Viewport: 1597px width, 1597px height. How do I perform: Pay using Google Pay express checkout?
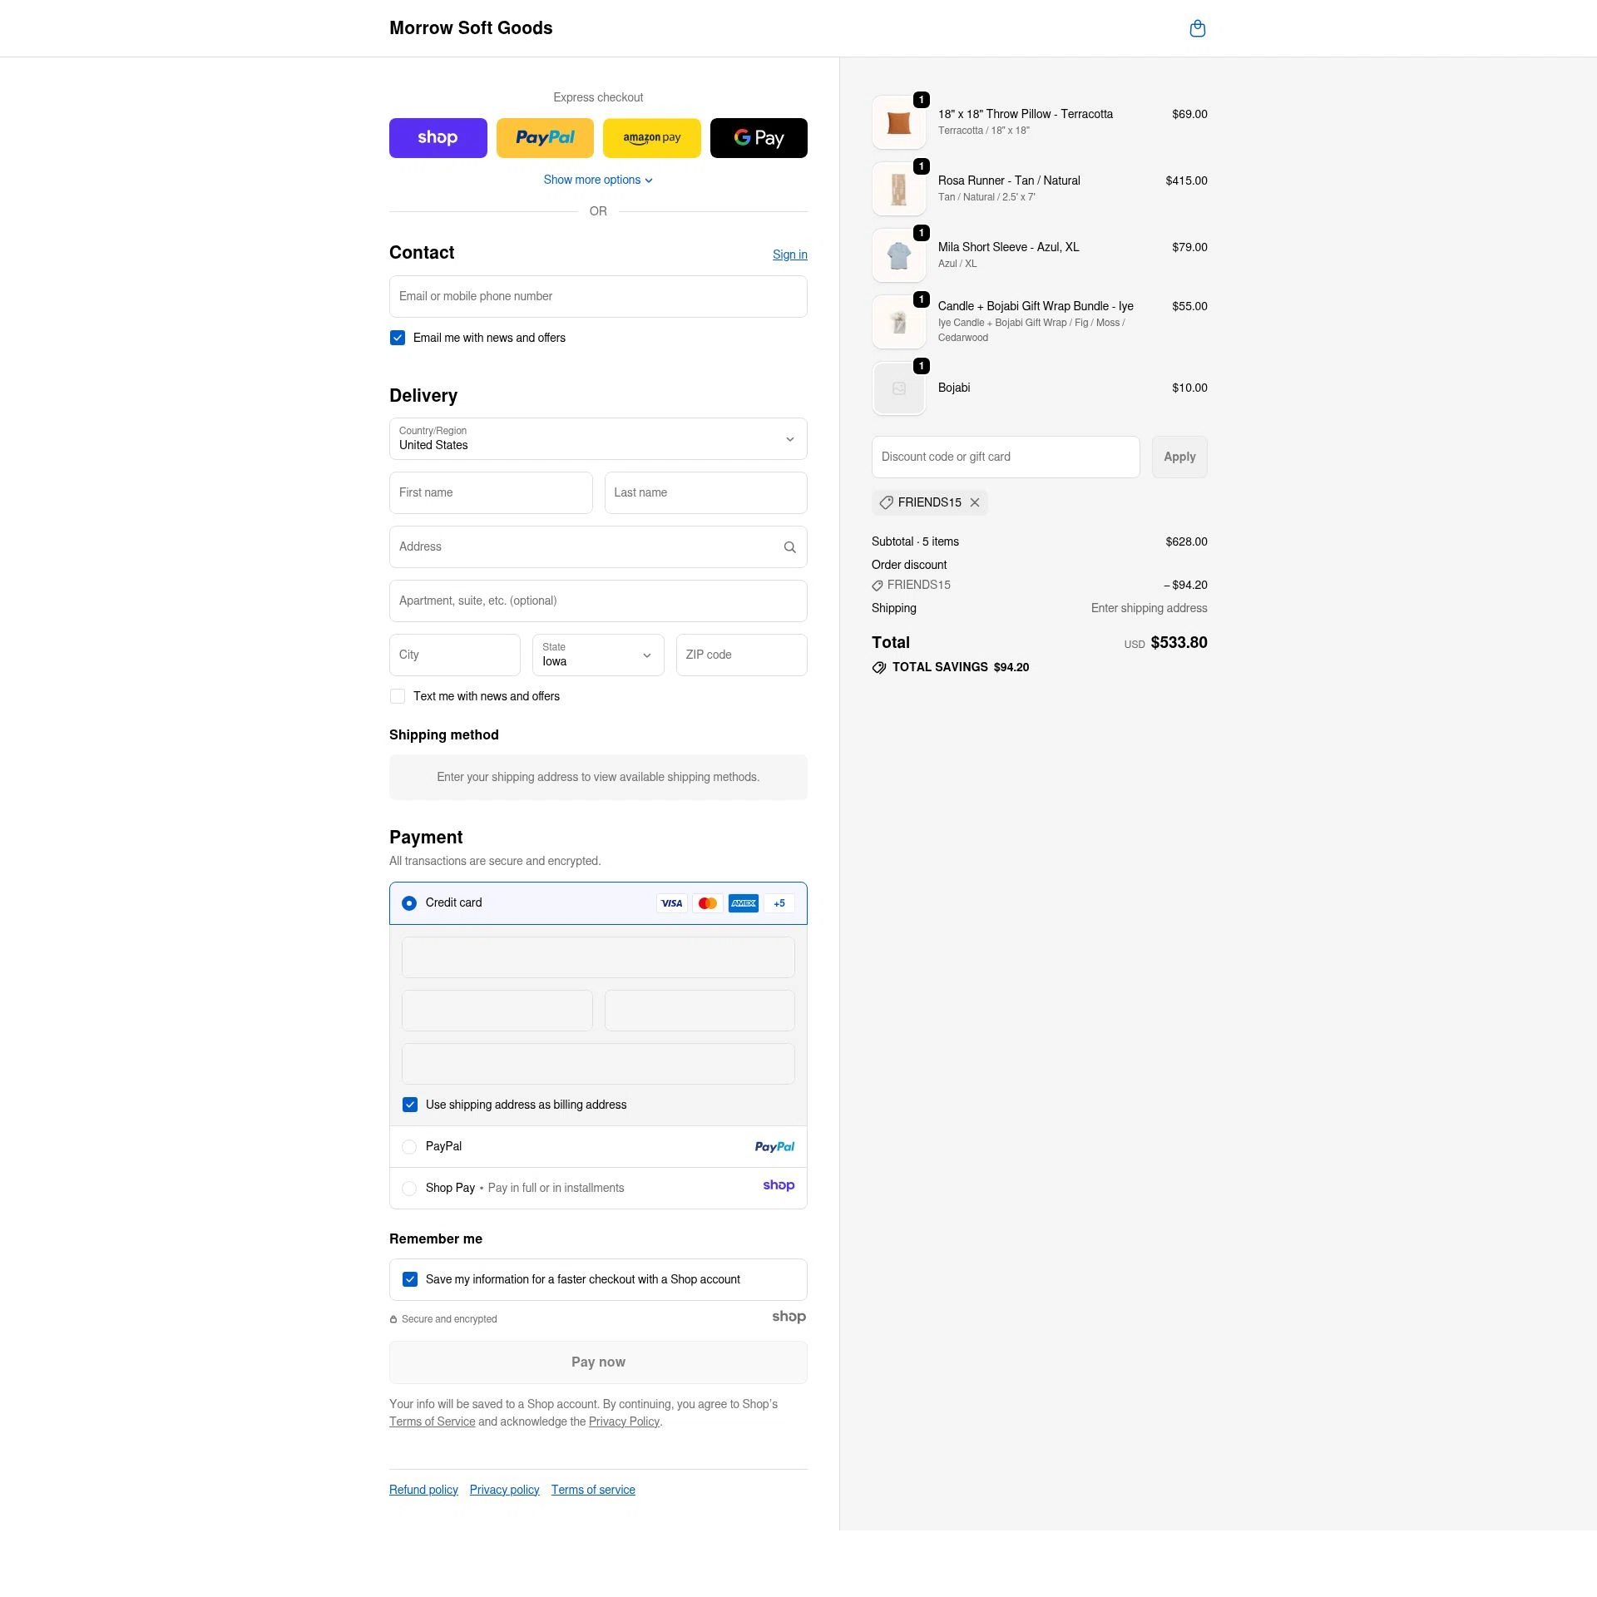point(759,137)
